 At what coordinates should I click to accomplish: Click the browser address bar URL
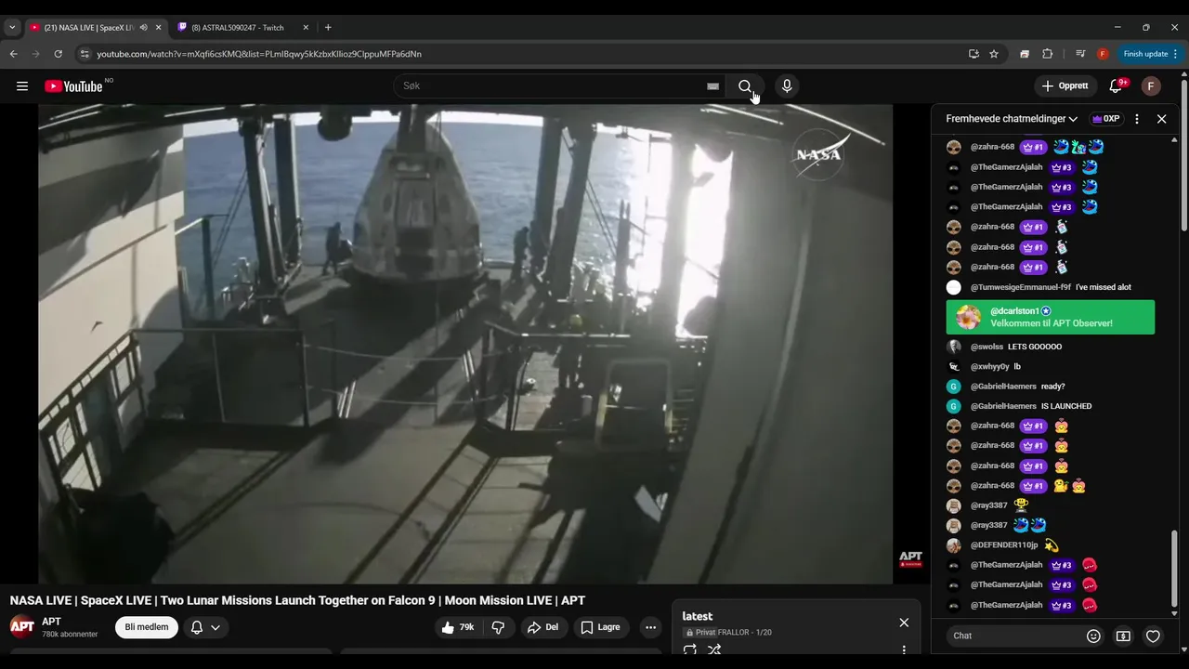pyautogui.click(x=259, y=54)
